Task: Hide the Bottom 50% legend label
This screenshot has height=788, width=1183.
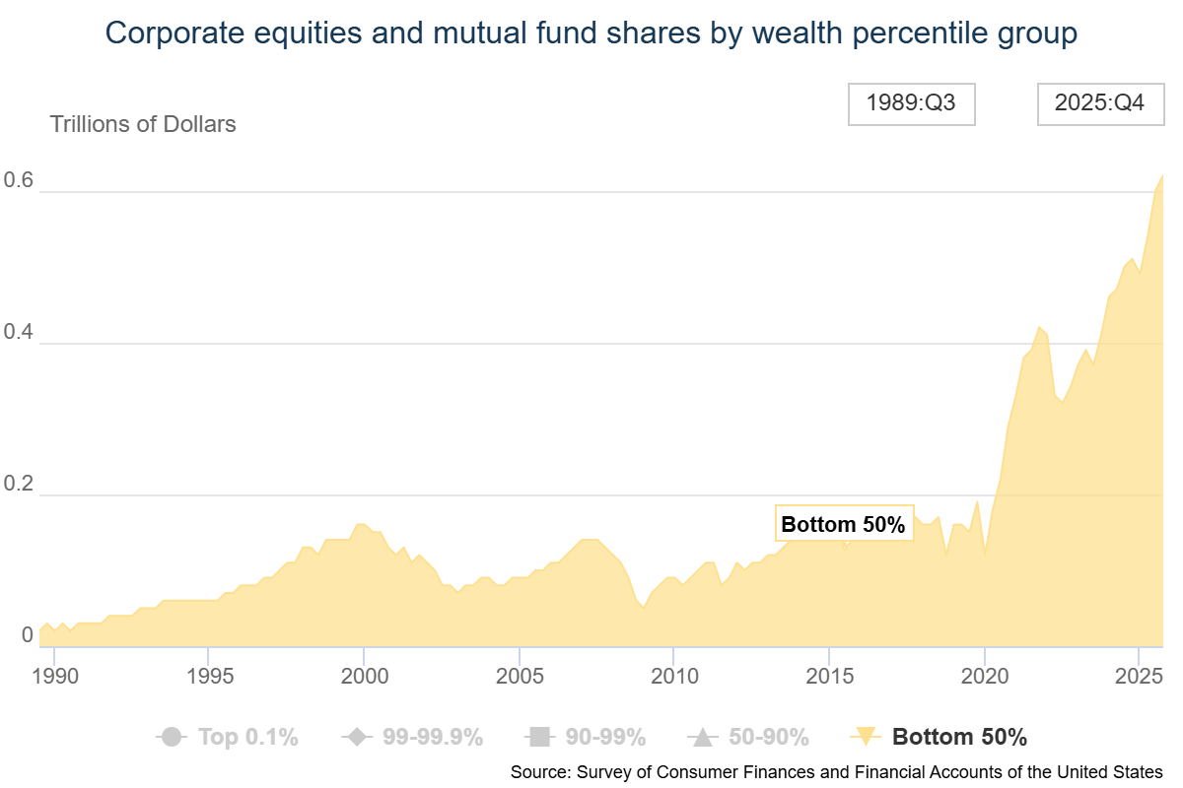Action: click(959, 737)
